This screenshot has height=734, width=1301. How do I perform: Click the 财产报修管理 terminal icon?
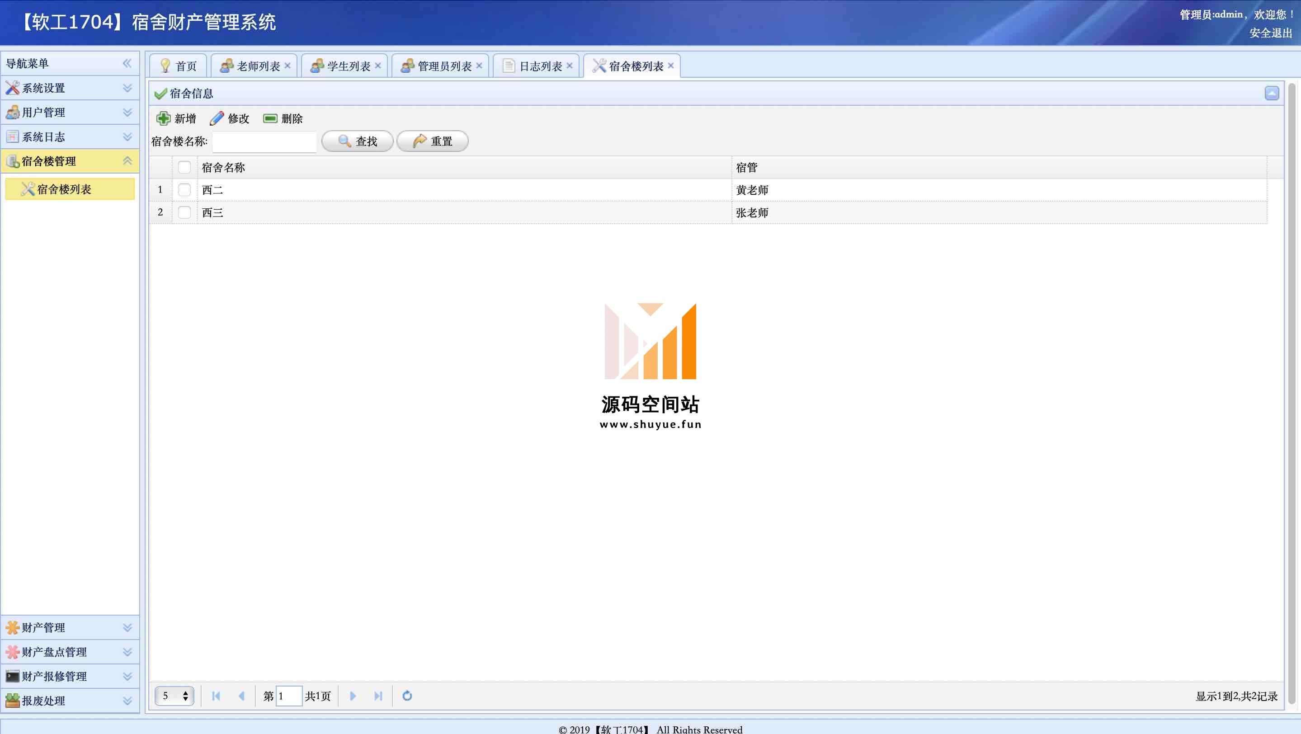[13, 677]
